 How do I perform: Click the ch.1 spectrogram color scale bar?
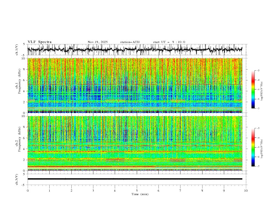253,90
